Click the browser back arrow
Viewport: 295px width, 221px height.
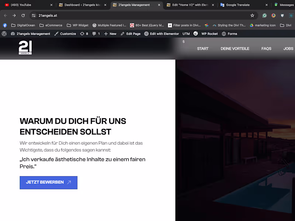click(x=5, y=15)
